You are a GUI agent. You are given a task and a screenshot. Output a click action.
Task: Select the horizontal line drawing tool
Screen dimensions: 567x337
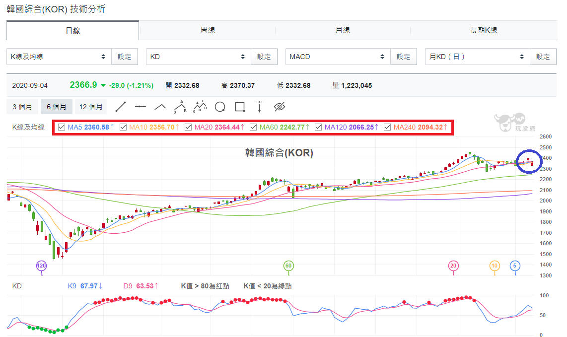coord(141,107)
